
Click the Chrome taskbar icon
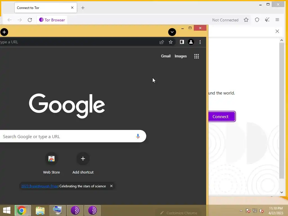pyautogui.click(x=22, y=210)
